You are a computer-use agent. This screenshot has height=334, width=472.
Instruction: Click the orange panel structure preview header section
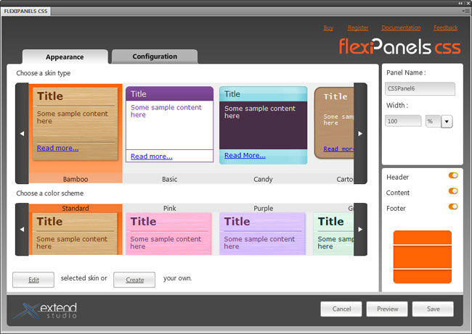click(x=423, y=238)
